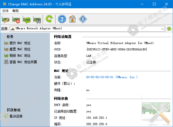Click the green reconnect arrow toolbar icon
Screen dimensions: 173x127
(x=49, y=19)
